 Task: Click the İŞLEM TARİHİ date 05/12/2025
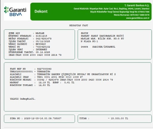[x=43, y=41]
